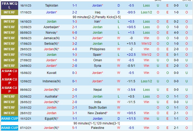The image size is (193, 131).
Task: Select date 28/01/22
Action: (26, 113)
